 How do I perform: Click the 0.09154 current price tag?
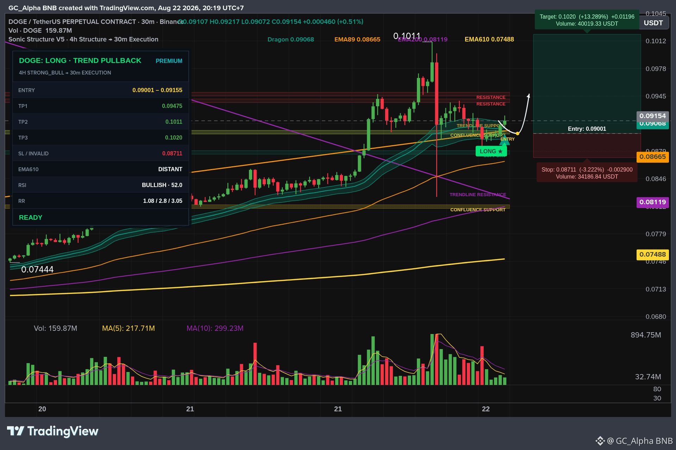[653, 116]
